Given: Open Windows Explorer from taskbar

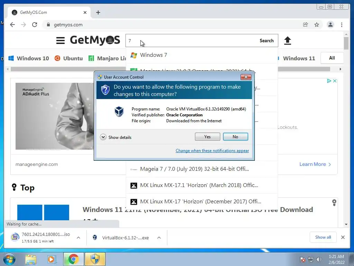Looking at the screenshot, I should click(x=31, y=259).
